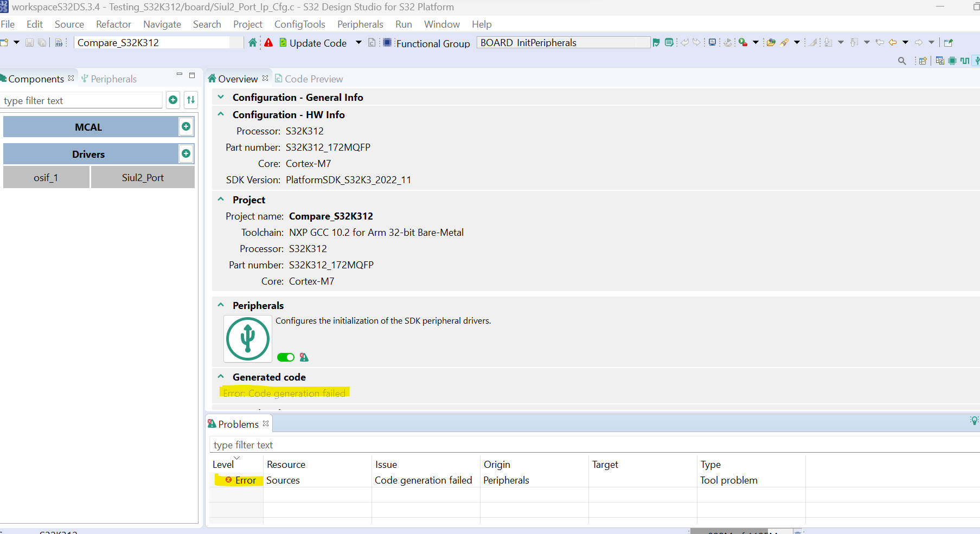Viewport: 980px width, 534px height.
Task: Click the Update Code toolbar icon
Action: 283,42
